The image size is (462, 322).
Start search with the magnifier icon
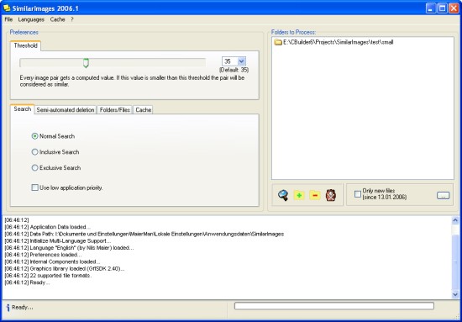coord(283,195)
